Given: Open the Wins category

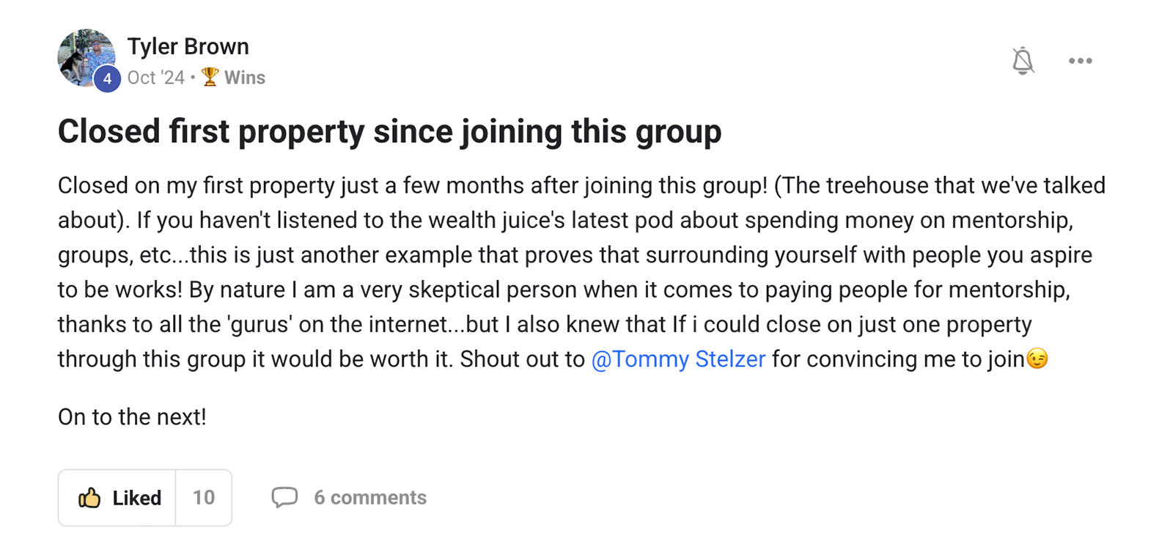Looking at the screenshot, I should tap(244, 78).
